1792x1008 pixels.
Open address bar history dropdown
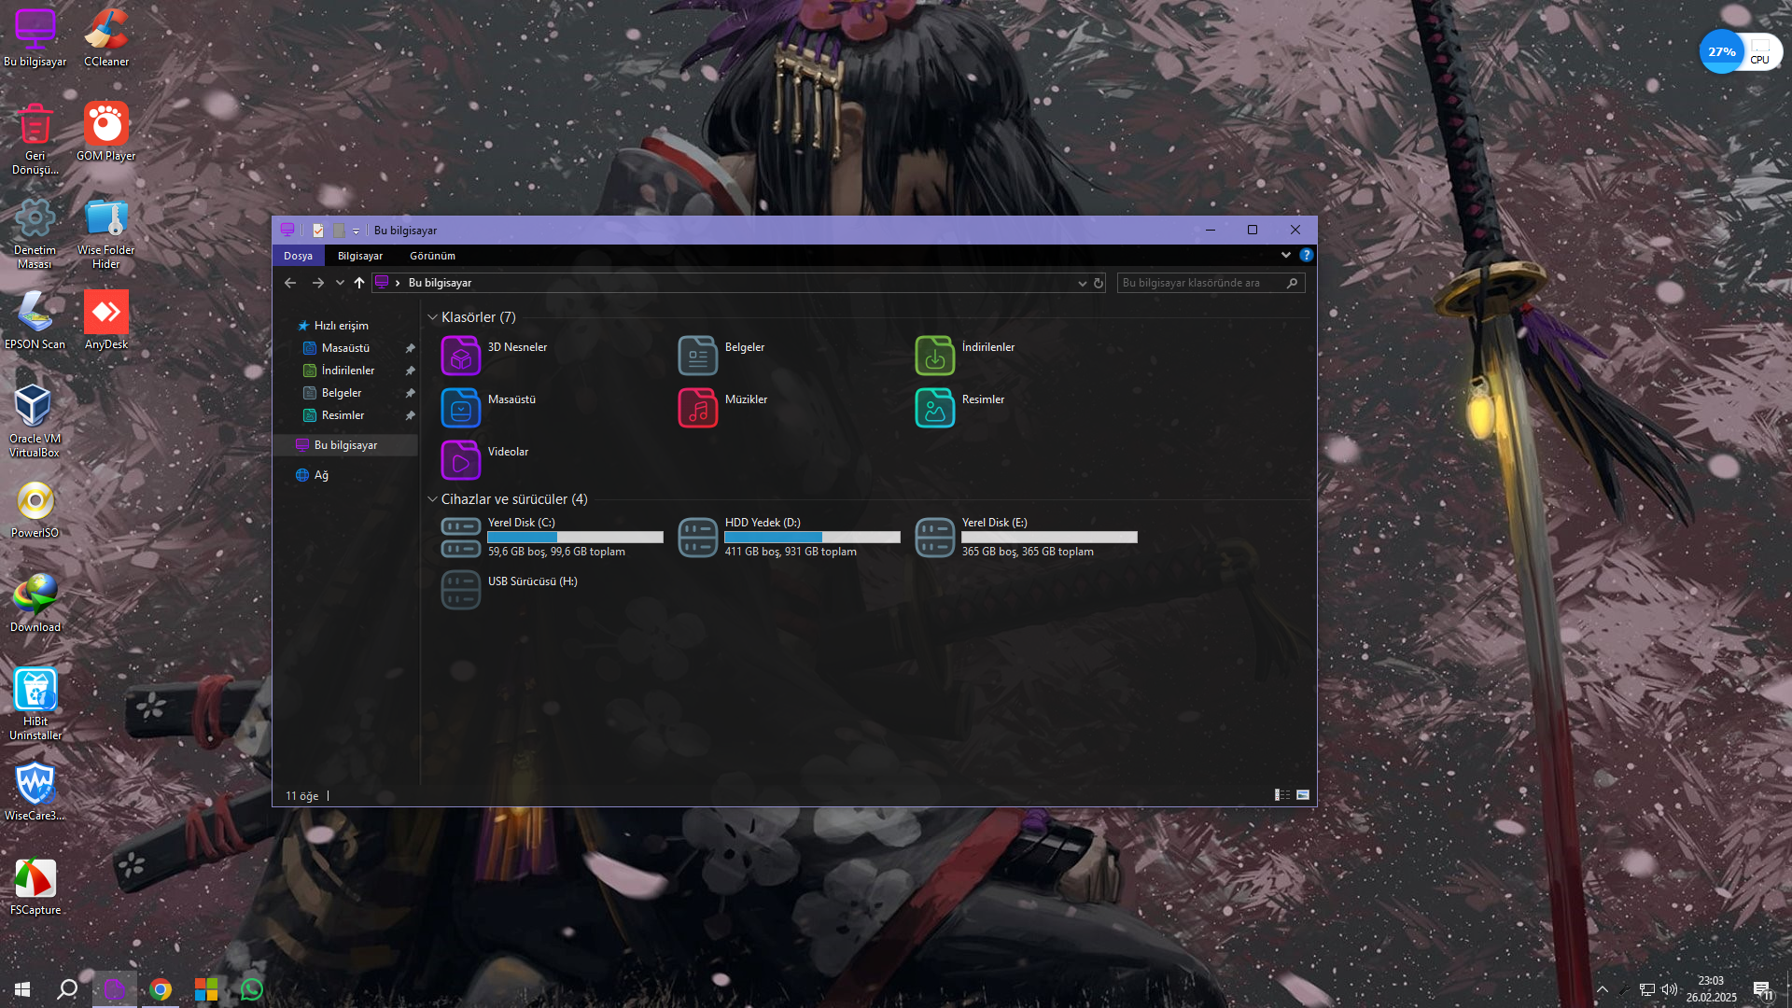(x=1082, y=283)
